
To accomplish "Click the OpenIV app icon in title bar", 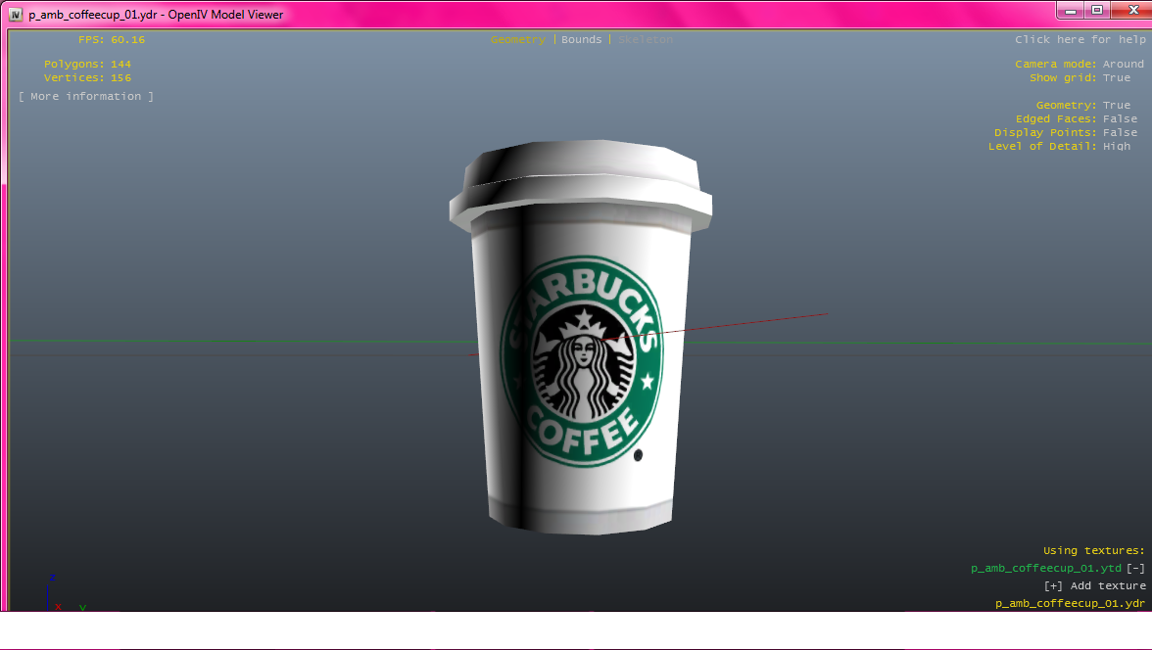I will 16,15.
